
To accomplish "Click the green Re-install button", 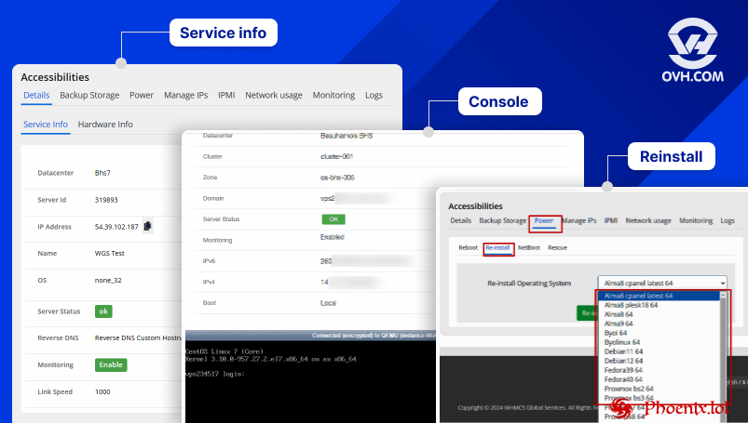I will click(587, 313).
